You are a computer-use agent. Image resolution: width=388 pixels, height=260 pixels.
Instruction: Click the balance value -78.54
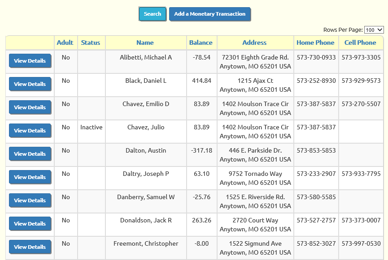[202, 57]
